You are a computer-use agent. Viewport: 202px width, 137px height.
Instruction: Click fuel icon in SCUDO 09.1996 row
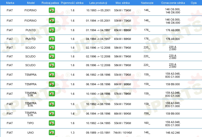coord(52,65)
